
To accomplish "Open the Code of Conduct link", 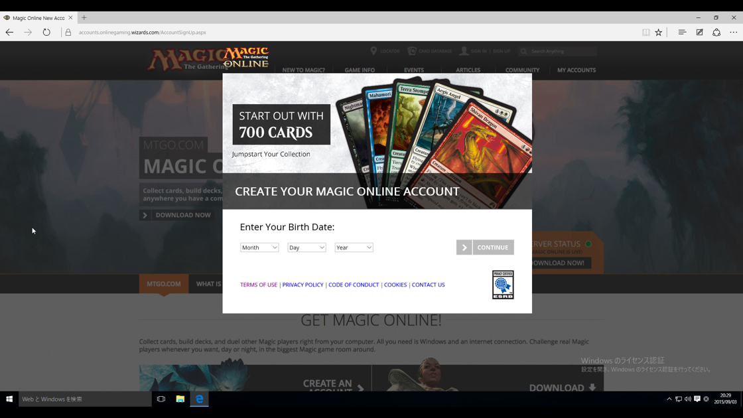I will pyautogui.click(x=354, y=285).
